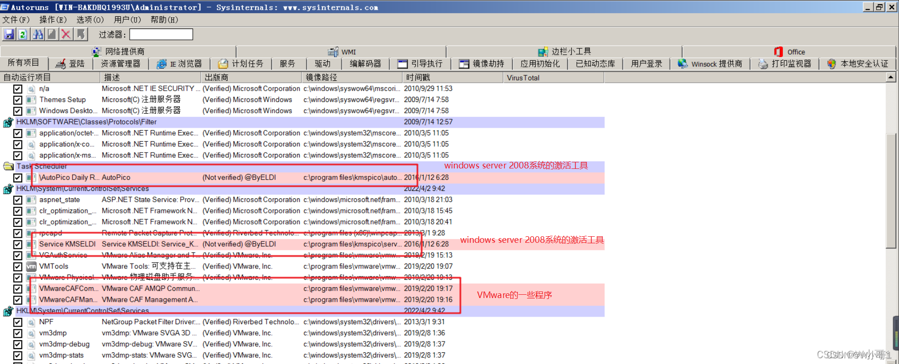Sort by 镜像路径 column header

click(352, 78)
